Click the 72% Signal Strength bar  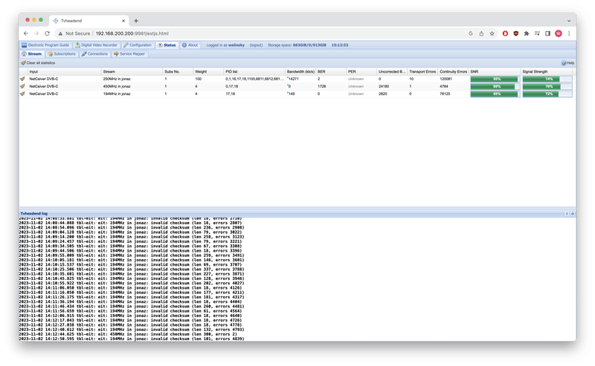[547, 94]
